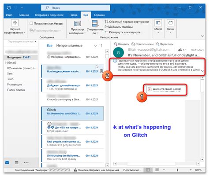The width and height of the screenshot is (209, 176).
Task: Click the sort direction up arrow
Action: (x=101, y=46)
